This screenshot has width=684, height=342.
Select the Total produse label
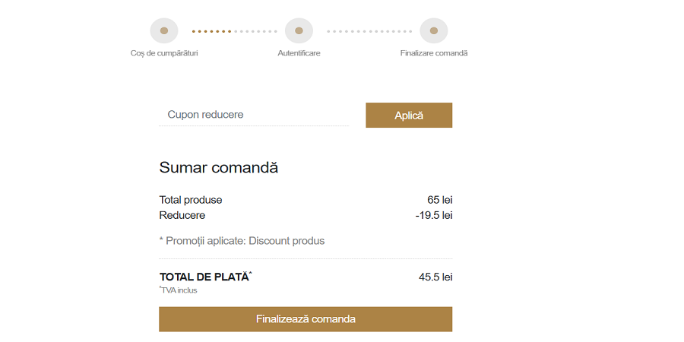(x=191, y=200)
